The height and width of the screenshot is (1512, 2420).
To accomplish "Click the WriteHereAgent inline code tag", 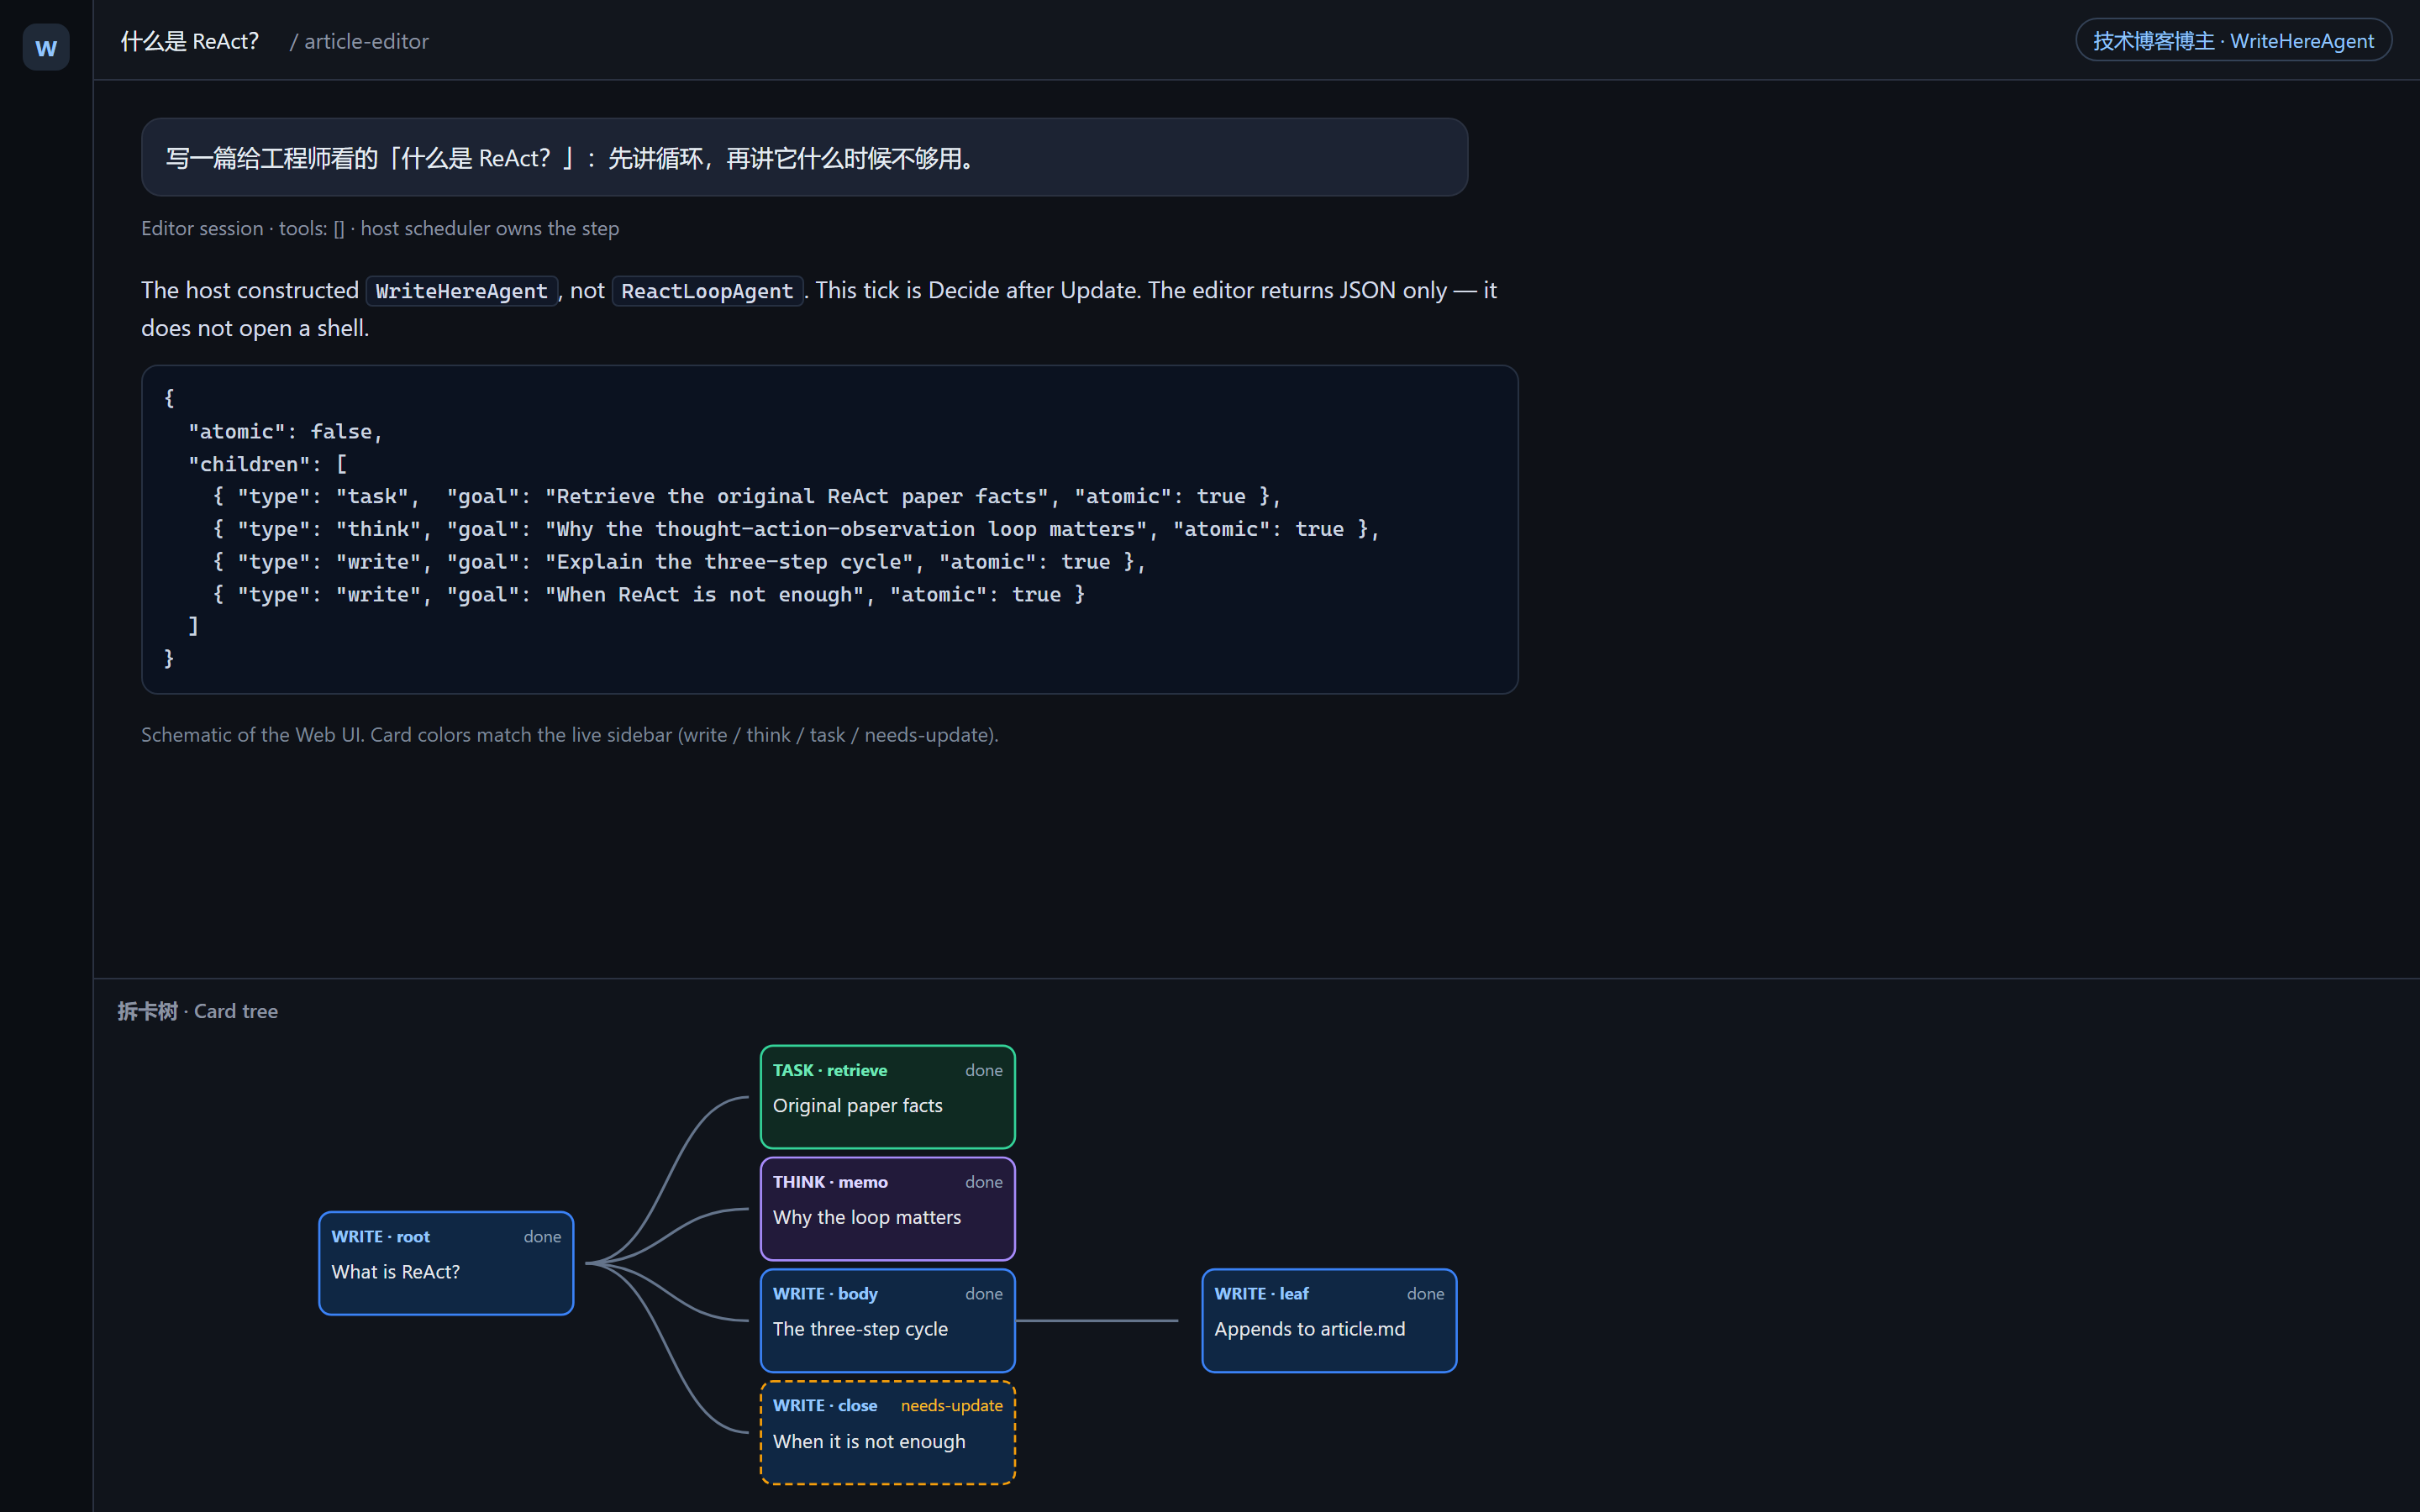I will tap(461, 291).
